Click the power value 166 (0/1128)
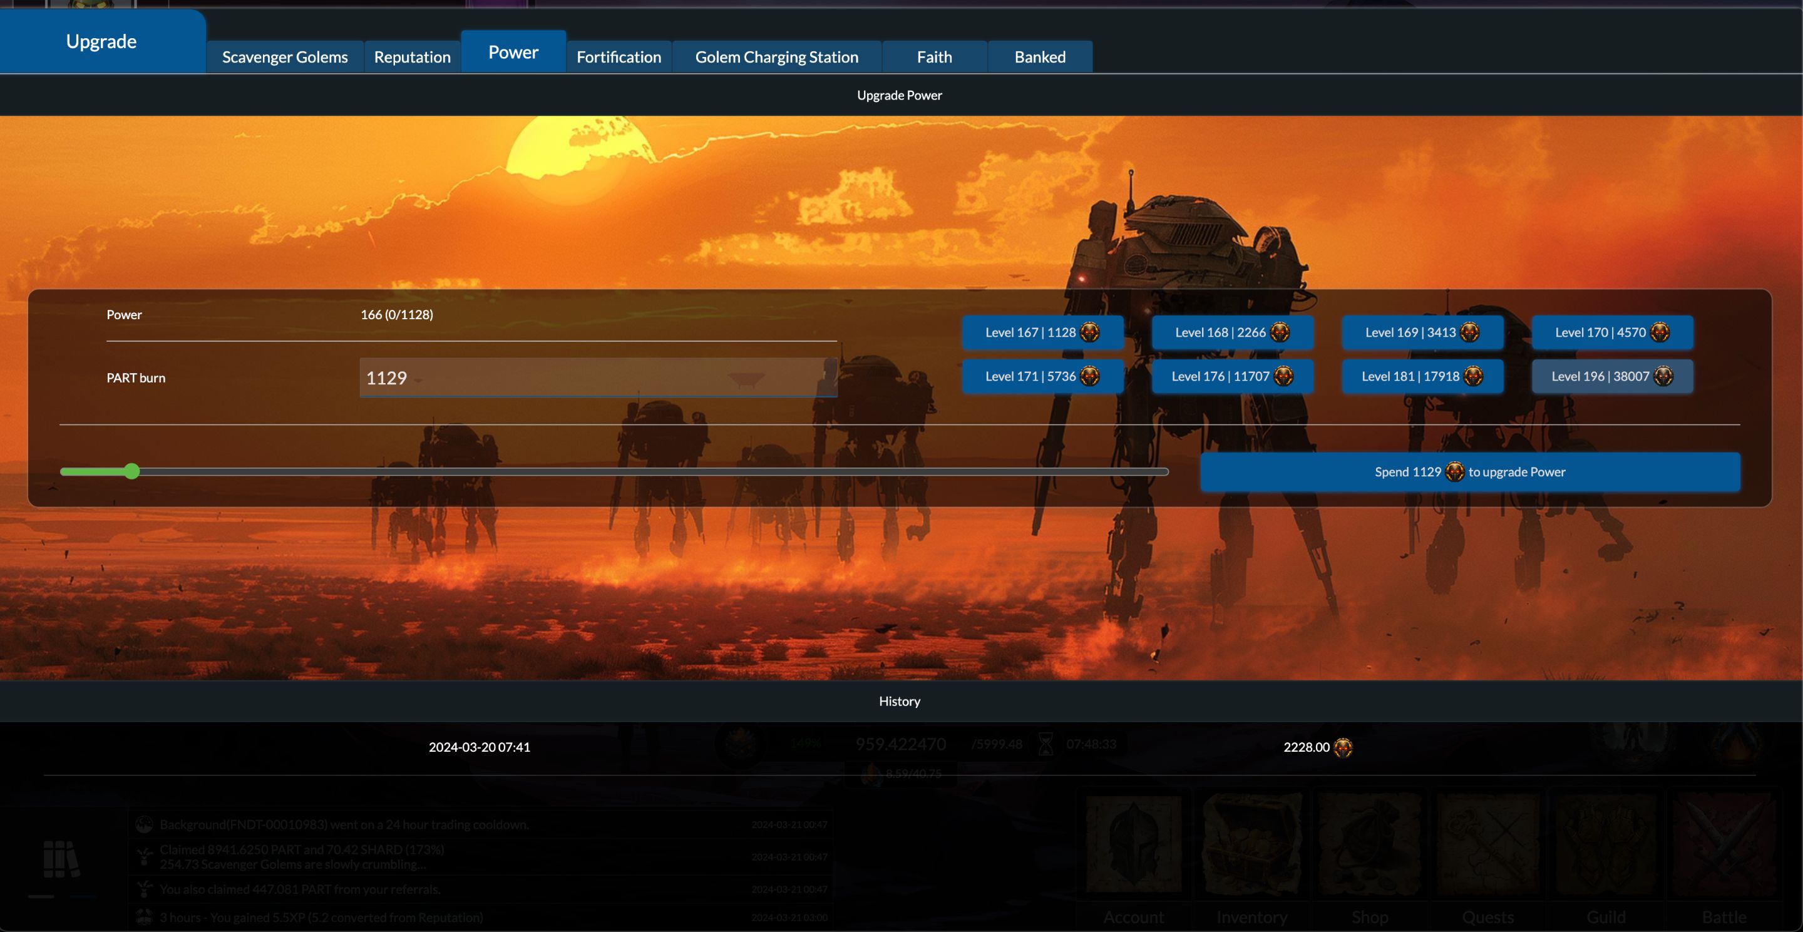The width and height of the screenshot is (1803, 932). 397,315
